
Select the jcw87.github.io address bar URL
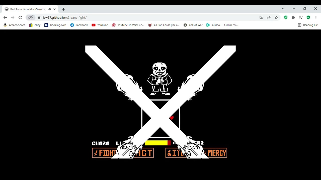[65, 17]
